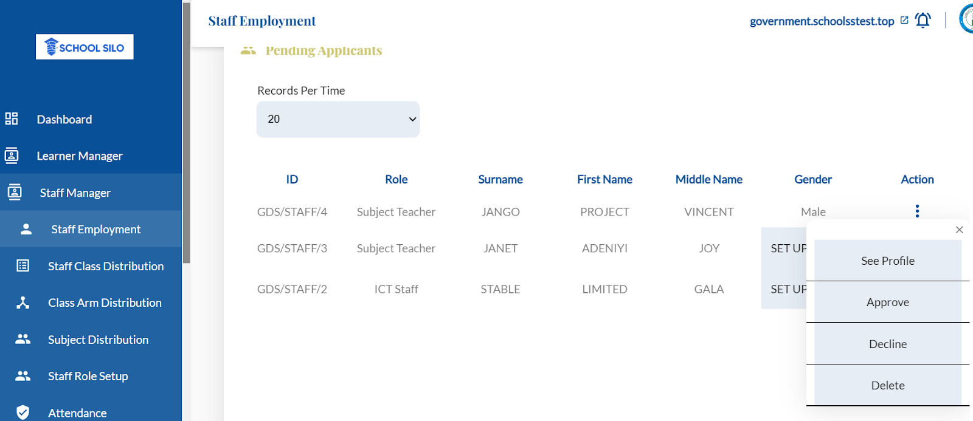Close the action popup menu
Screen dimensions: 973x421
point(959,230)
